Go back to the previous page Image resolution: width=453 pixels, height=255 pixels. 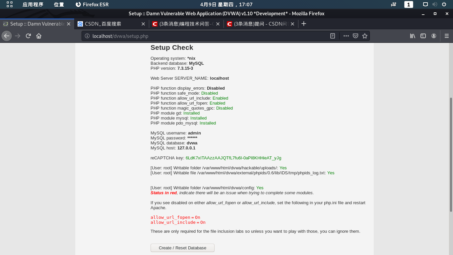[x=7, y=36]
